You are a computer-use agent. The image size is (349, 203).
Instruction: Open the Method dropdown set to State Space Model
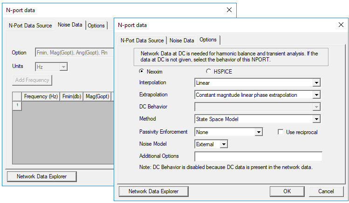click(316, 119)
